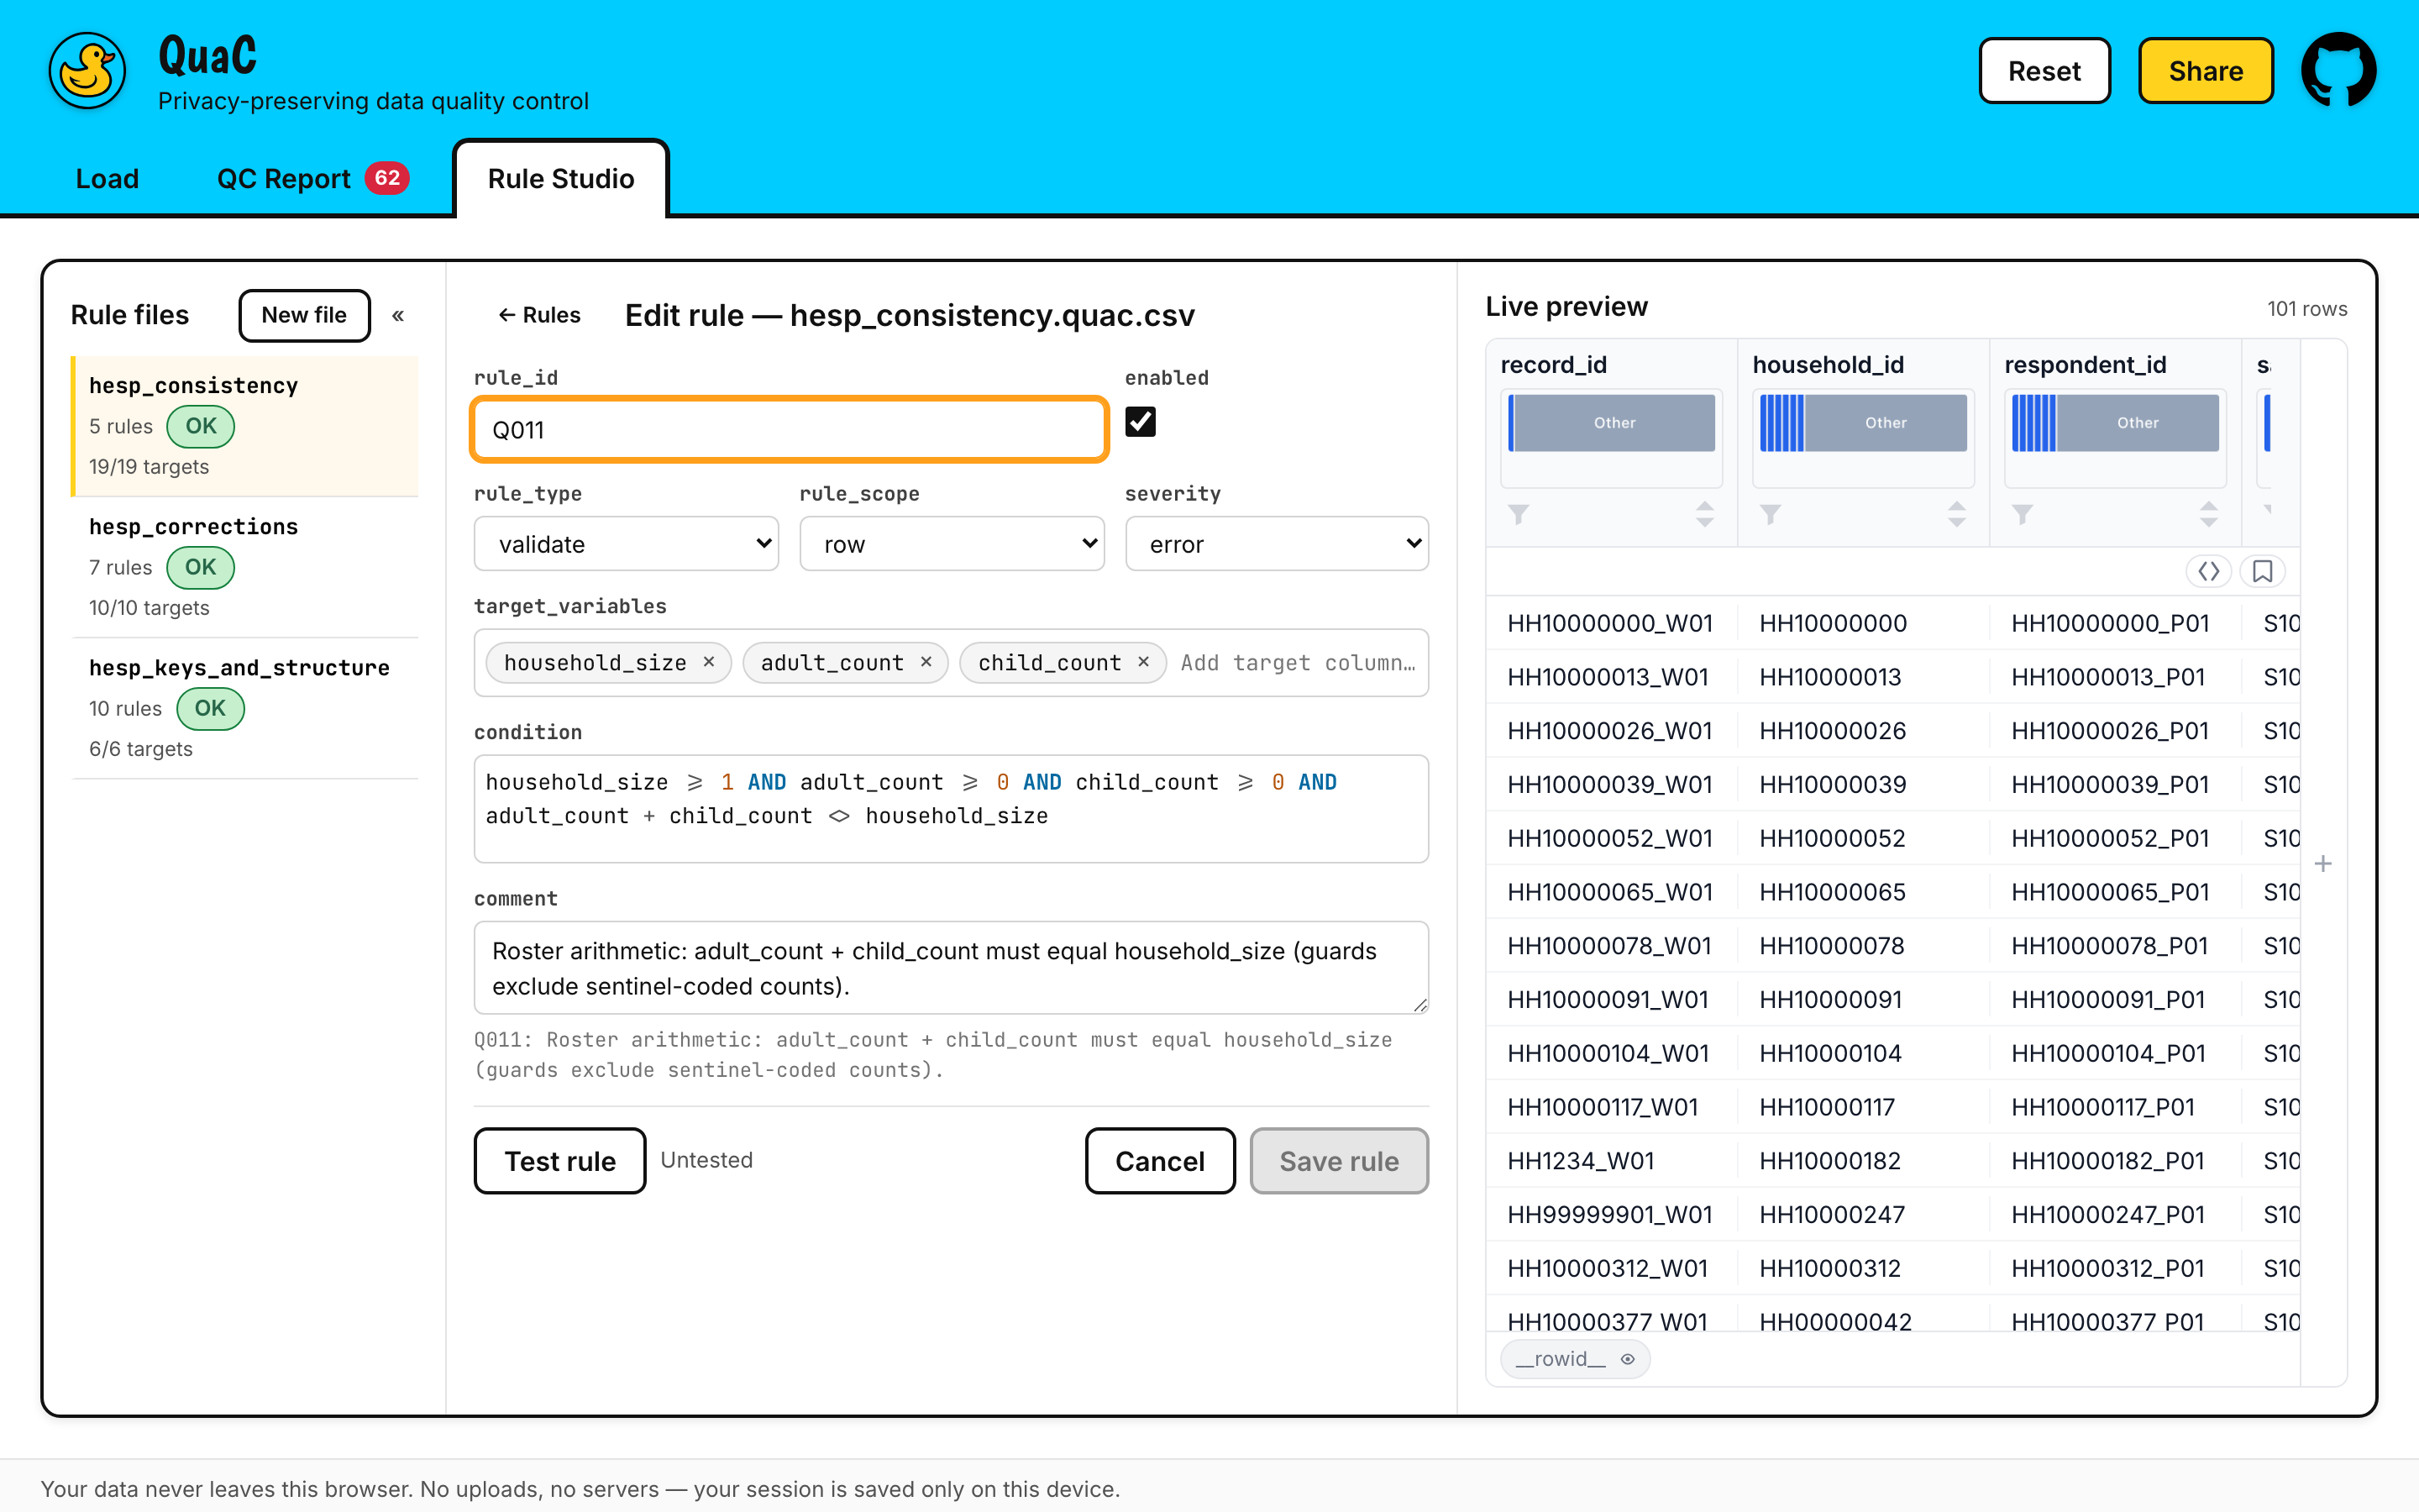Image resolution: width=2419 pixels, height=1512 pixels.
Task: Open the hesp_consistency rule file
Action: pyautogui.click(x=245, y=426)
